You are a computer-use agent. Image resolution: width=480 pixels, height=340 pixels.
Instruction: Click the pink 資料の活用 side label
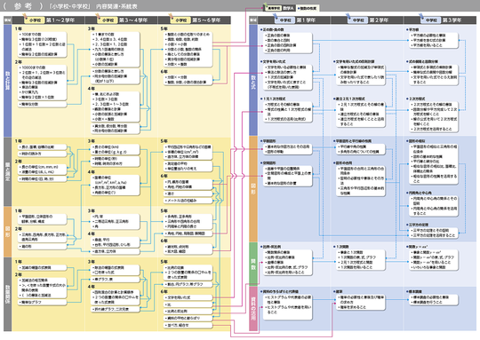pos(253,309)
